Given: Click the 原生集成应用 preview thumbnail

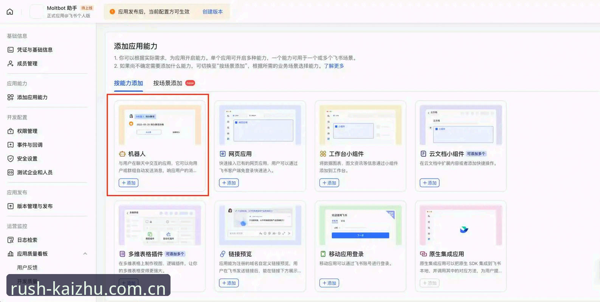Looking at the screenshot, I should tap(461, 225).
